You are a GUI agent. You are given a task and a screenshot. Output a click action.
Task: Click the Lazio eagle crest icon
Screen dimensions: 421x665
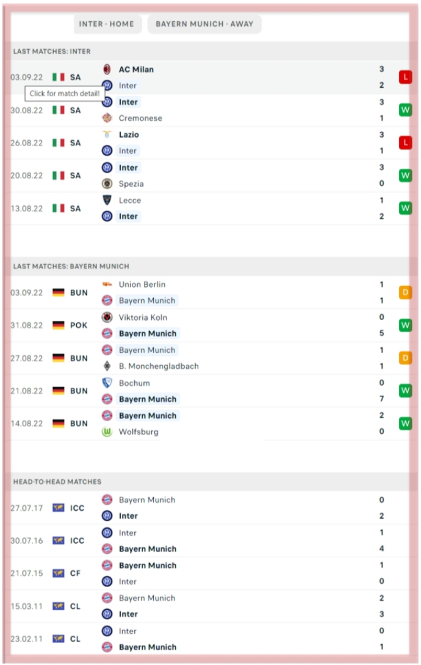point(107,135)
